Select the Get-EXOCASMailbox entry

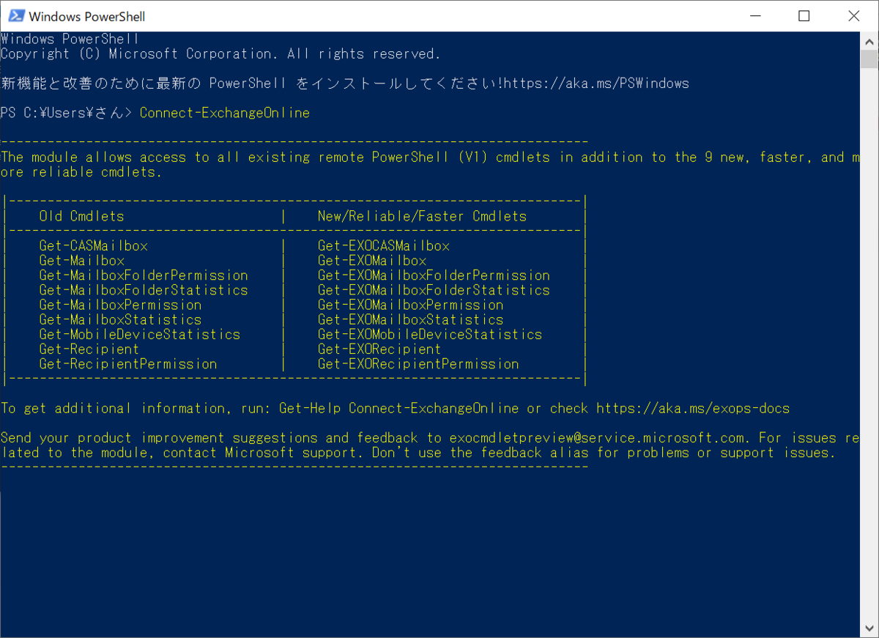click(383, 246)
